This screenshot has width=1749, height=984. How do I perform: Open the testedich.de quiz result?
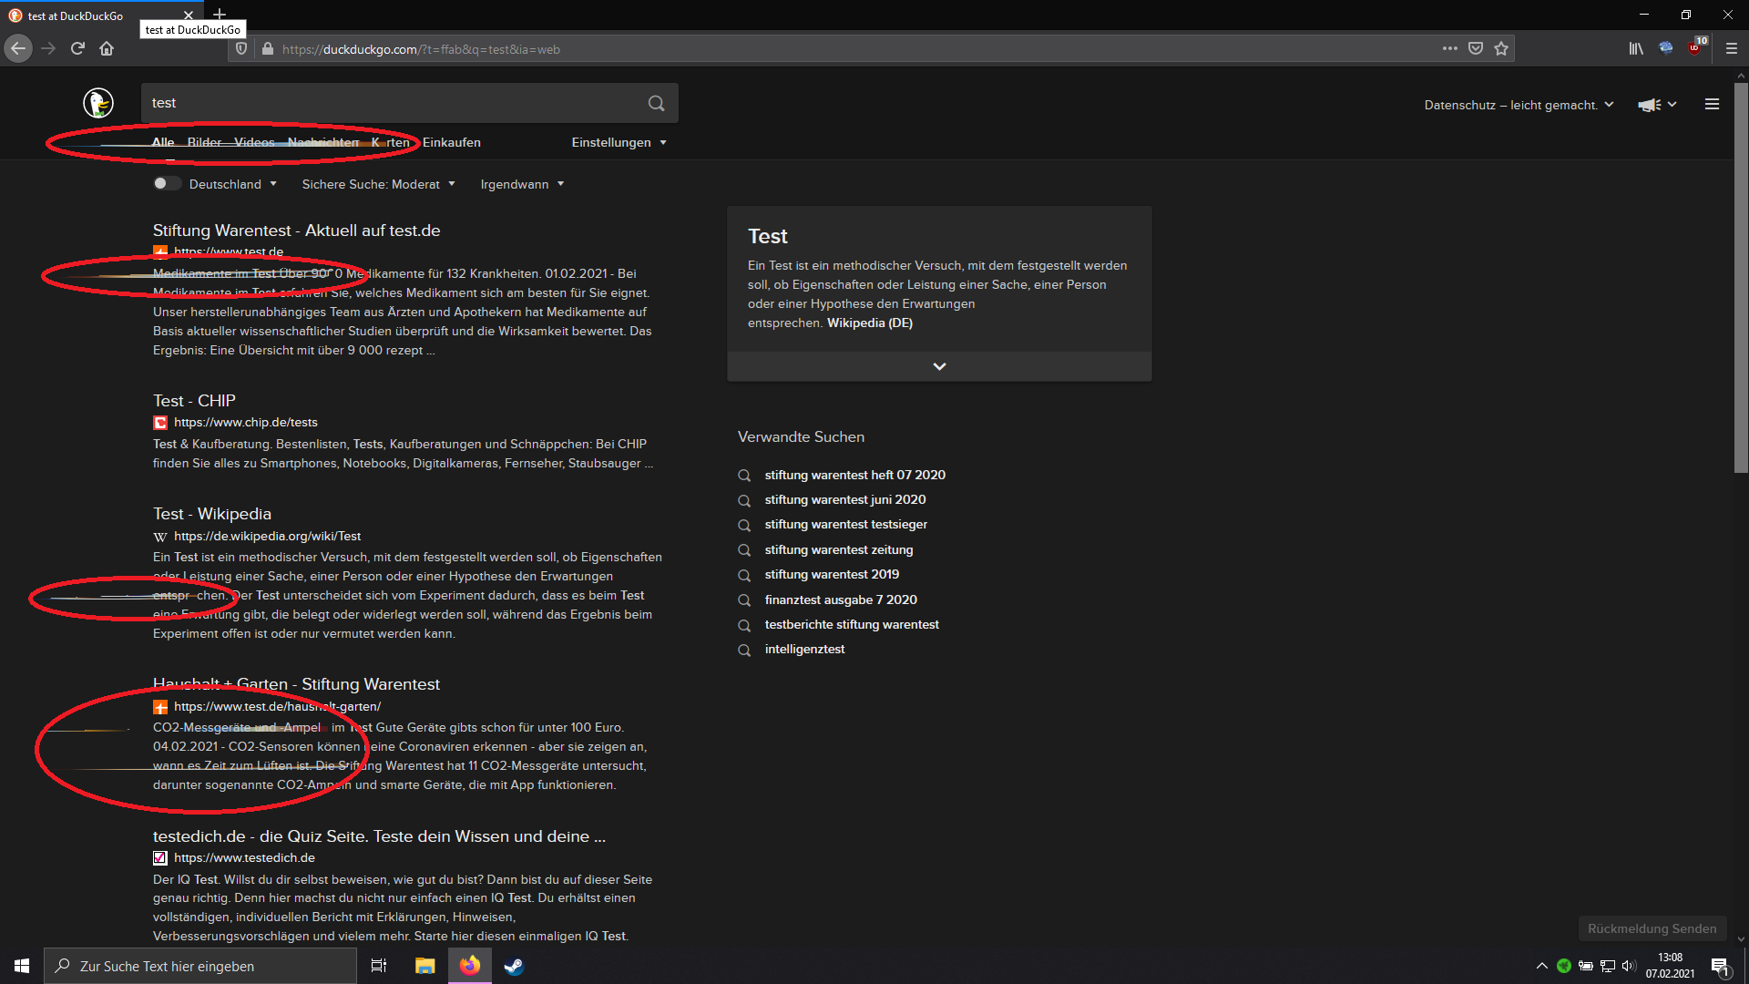click(x=379, y=836)
